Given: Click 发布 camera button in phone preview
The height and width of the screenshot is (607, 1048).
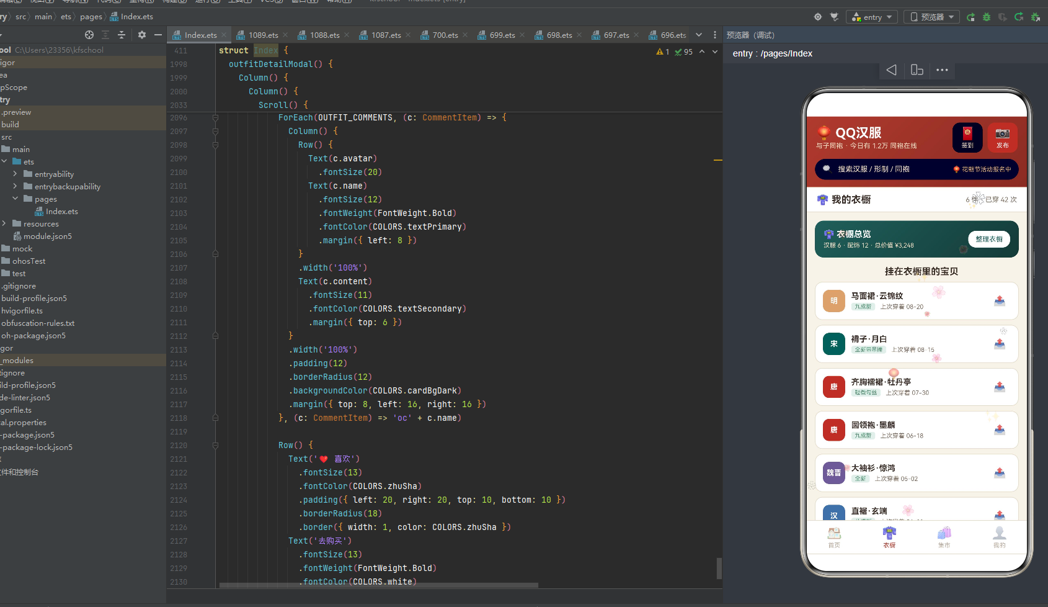Looking at the screenshot, I should coord(1002,137).
